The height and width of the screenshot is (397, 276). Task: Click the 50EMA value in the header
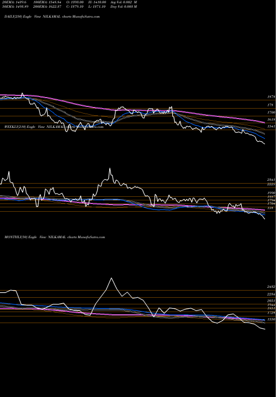pyautogui.click(x=15, y=7)
